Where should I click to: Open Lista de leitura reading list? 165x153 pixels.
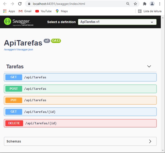[x=150, y=11]
